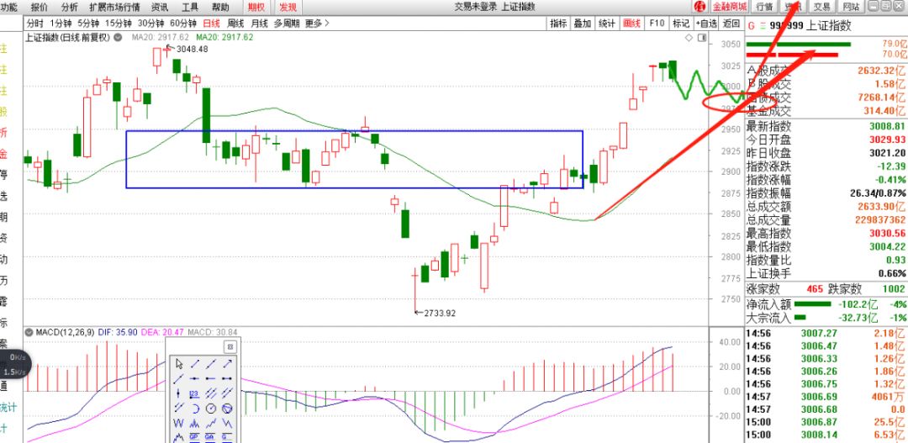Screen dimensions: 908x443
Task: Click the 期权 button
Action: 256,7
